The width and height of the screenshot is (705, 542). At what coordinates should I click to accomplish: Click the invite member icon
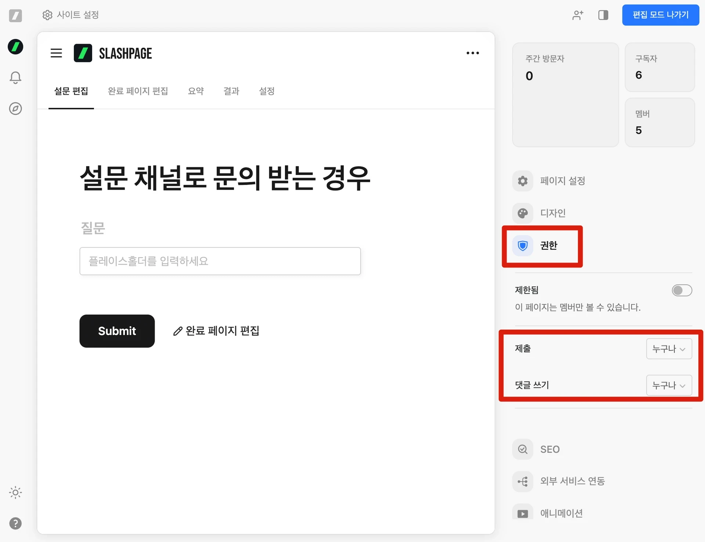click(578, 15)
